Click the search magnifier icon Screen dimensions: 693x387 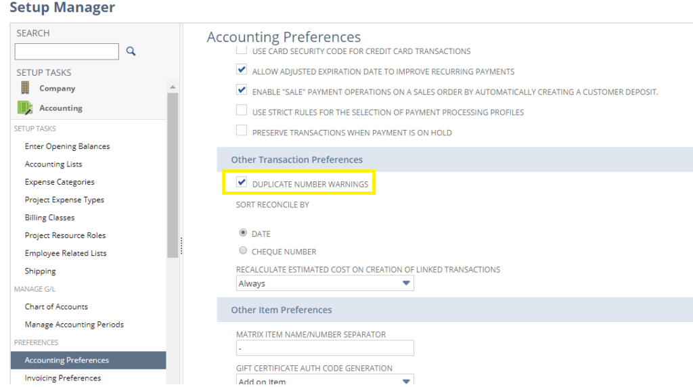(131, 51)
